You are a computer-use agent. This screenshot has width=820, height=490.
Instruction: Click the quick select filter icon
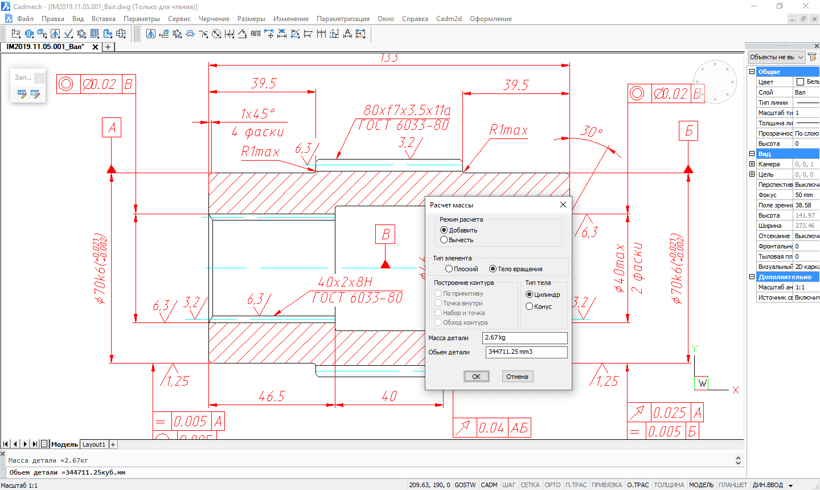812,57
